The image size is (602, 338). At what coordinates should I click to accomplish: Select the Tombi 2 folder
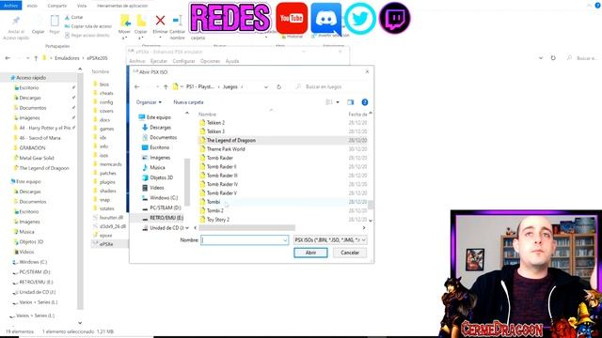click(x=215, y=210)
